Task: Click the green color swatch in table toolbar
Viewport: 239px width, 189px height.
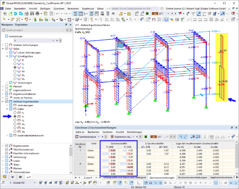Action: (x=146, y=137)
